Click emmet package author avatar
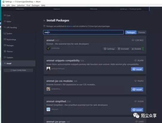This screenshot has height=123, width=162. click(48, 48)
